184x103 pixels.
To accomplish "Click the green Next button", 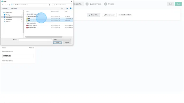I will (178, 4).
